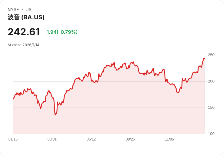Click the green price change -1.94(-0.79%)

(x=61, y=32)
